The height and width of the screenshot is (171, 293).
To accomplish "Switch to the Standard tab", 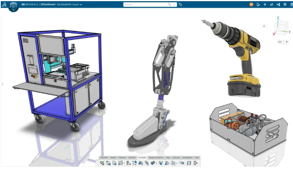I will point(104,158).
